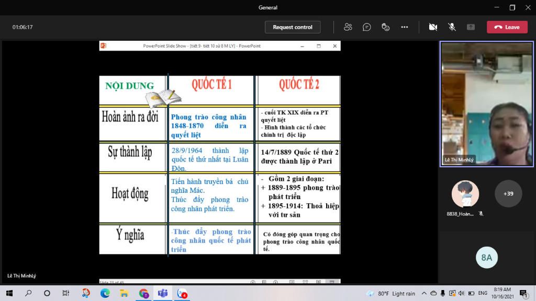Open More actions ellipsis menu
This screenshot has height=301, width=536.
[405, 27]
